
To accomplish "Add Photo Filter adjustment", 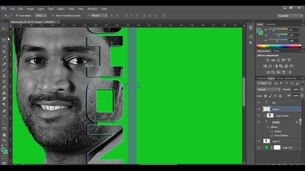I will tap(281, 66).
